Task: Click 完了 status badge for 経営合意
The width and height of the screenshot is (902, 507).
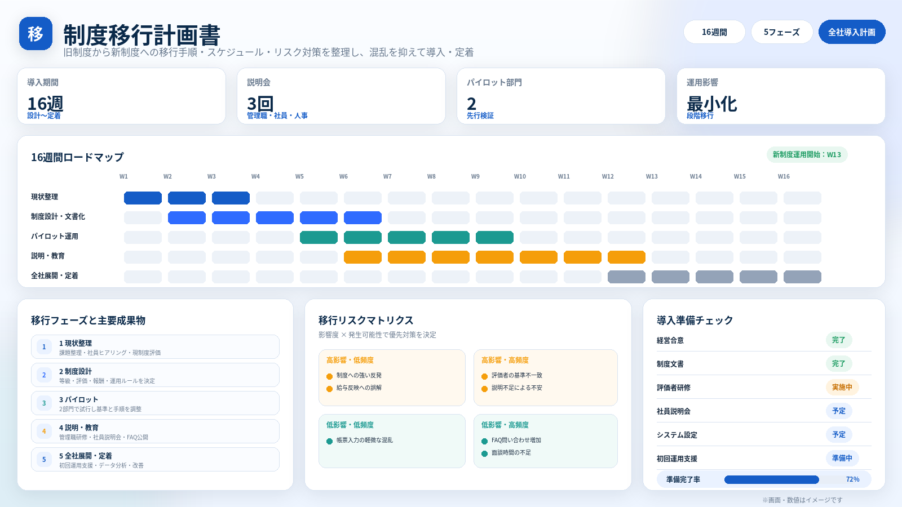Action: pos(839,340)
